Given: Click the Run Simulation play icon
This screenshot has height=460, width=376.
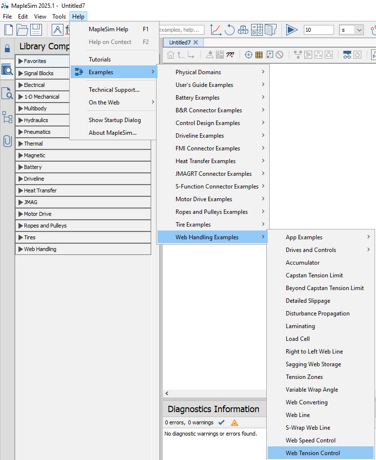Looking at the screenshot, I should tap(292, 30).
